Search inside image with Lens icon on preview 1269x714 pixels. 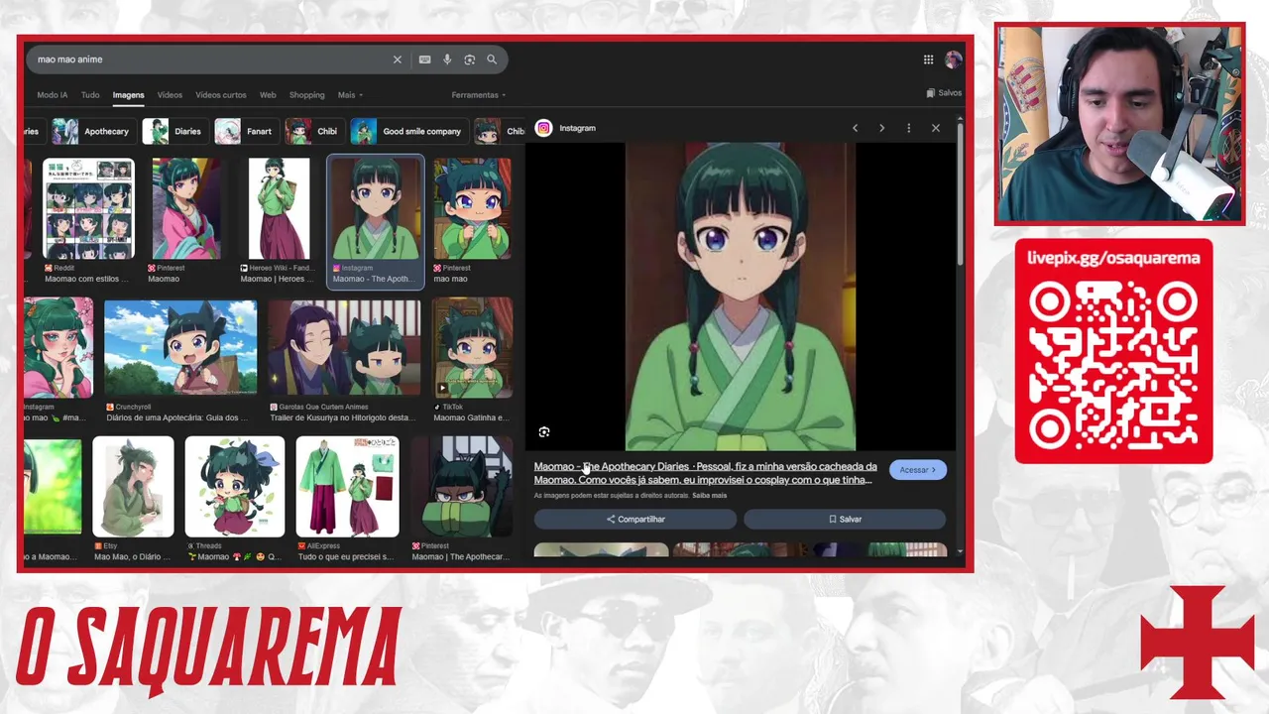(x=543, y=432)
